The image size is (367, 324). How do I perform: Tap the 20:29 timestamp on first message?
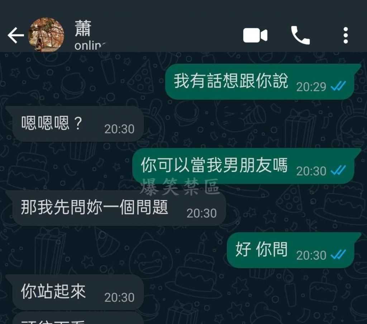[x=311, y=87]
